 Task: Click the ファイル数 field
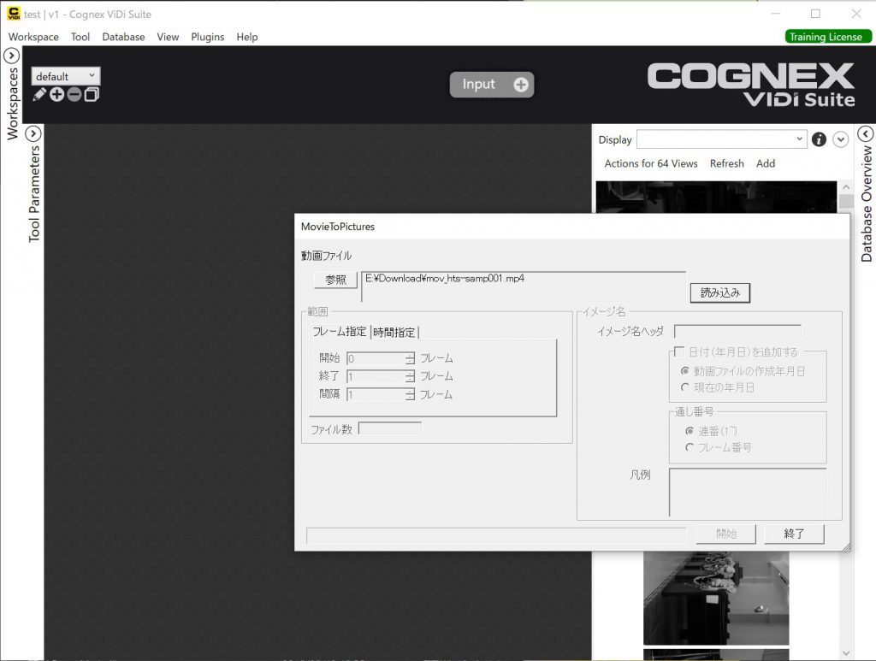[x=390, y=428]
